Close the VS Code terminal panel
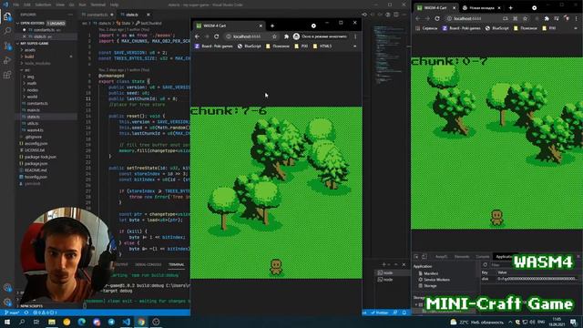The width and height of the screenshot is (583, 328). 404,264
